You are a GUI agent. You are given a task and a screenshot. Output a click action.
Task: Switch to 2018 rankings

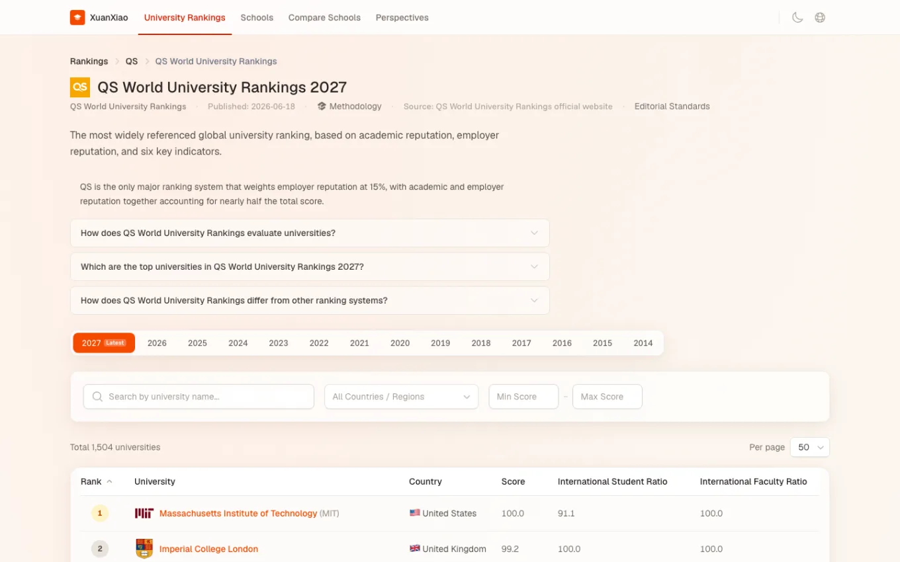click(x=481, y=343)
